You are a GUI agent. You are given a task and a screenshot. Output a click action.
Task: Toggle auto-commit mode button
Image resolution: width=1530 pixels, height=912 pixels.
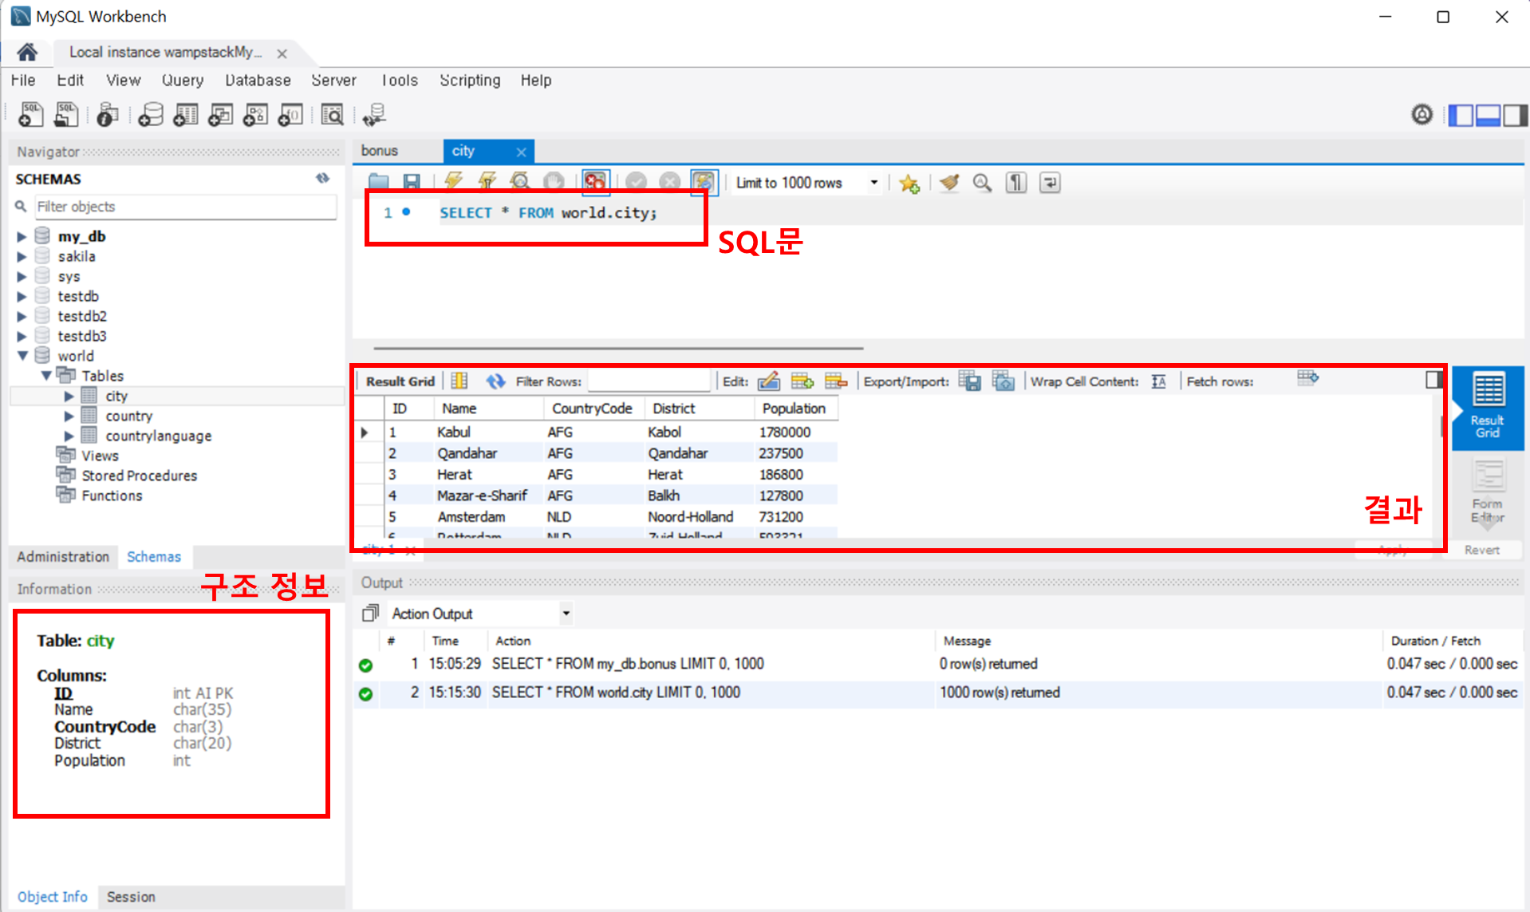tap(704, 183)
